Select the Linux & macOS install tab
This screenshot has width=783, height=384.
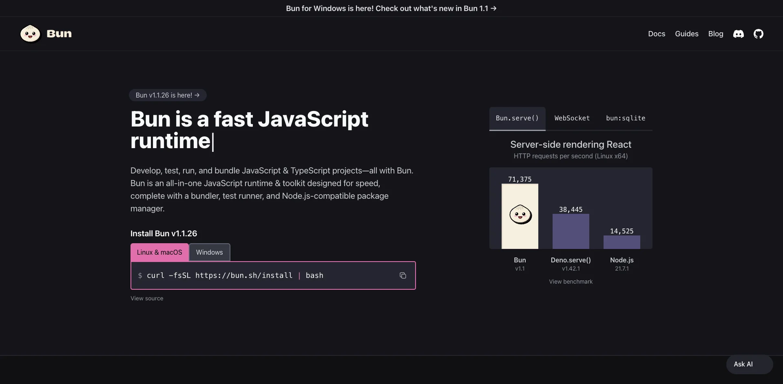point(159,252)
